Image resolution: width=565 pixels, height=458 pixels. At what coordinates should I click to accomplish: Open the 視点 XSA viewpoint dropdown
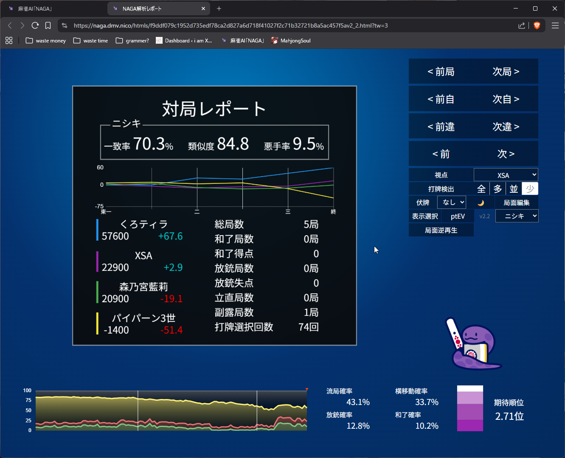(x=506, y=175)
